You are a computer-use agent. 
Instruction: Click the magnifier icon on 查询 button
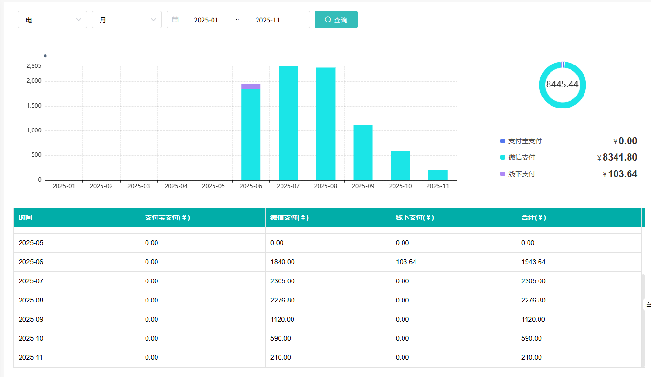point(328,20)
